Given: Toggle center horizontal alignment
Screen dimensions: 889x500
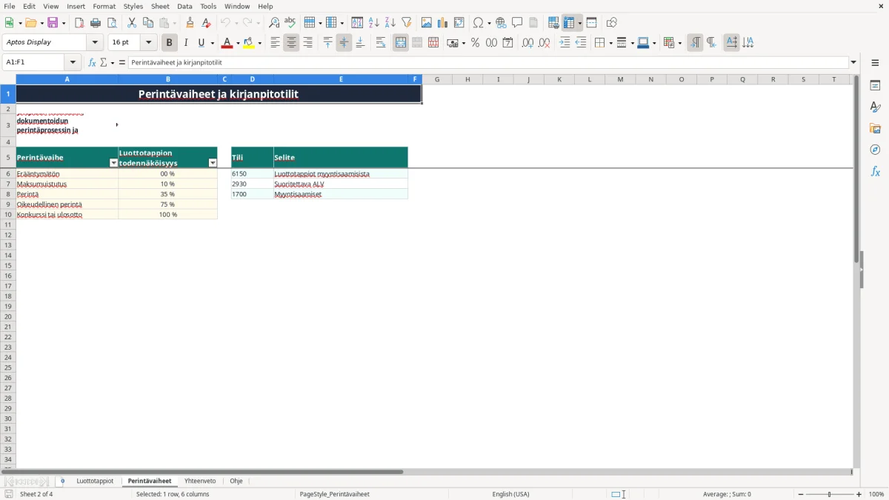Looking at the screenshot, I should pos(292,43).
